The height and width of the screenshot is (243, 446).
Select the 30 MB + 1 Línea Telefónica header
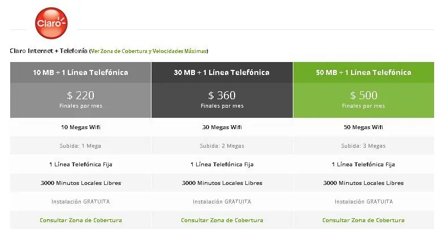coord(222,73)
